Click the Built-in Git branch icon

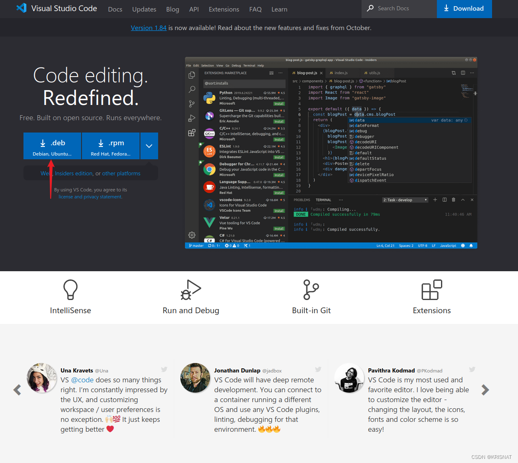[x=311, y=290]
